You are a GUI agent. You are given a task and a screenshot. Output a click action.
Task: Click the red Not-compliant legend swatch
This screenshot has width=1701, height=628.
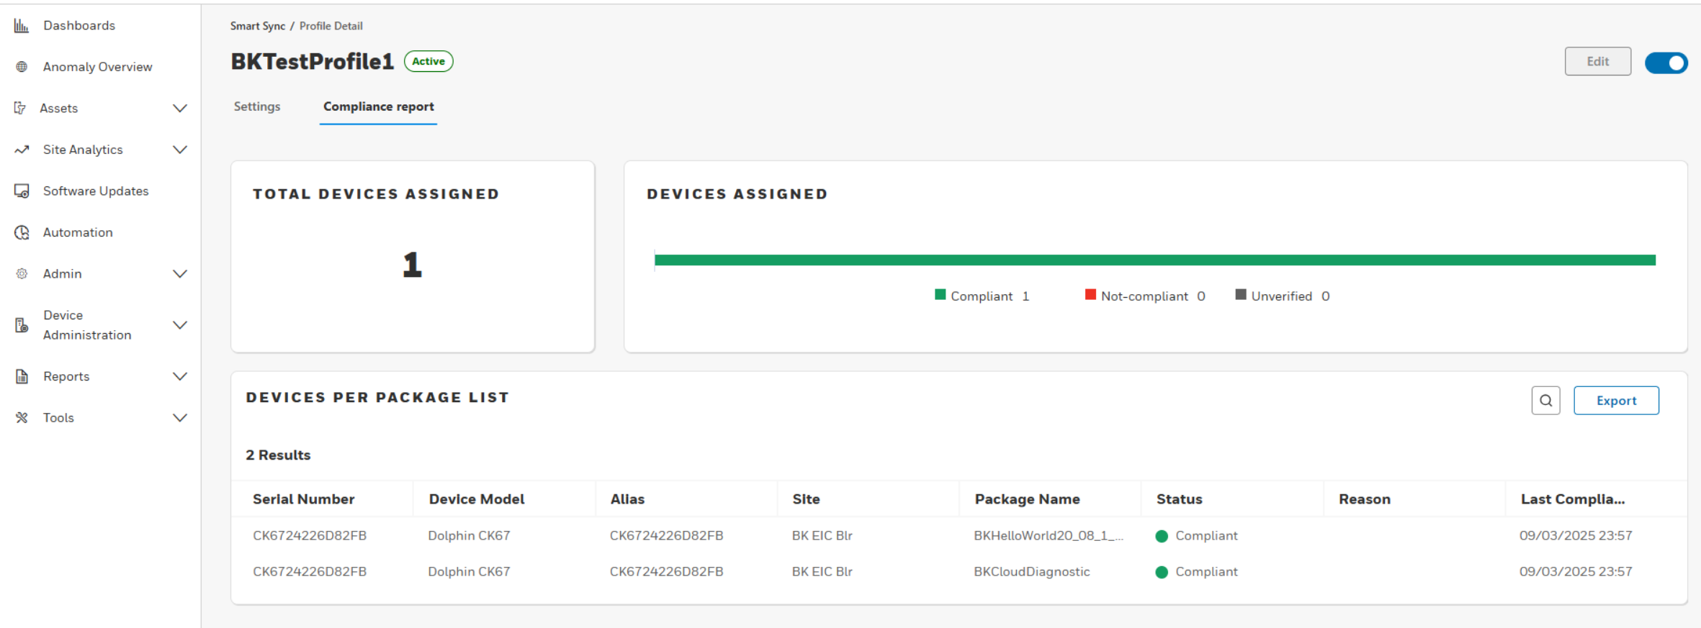coord(1090,294)
